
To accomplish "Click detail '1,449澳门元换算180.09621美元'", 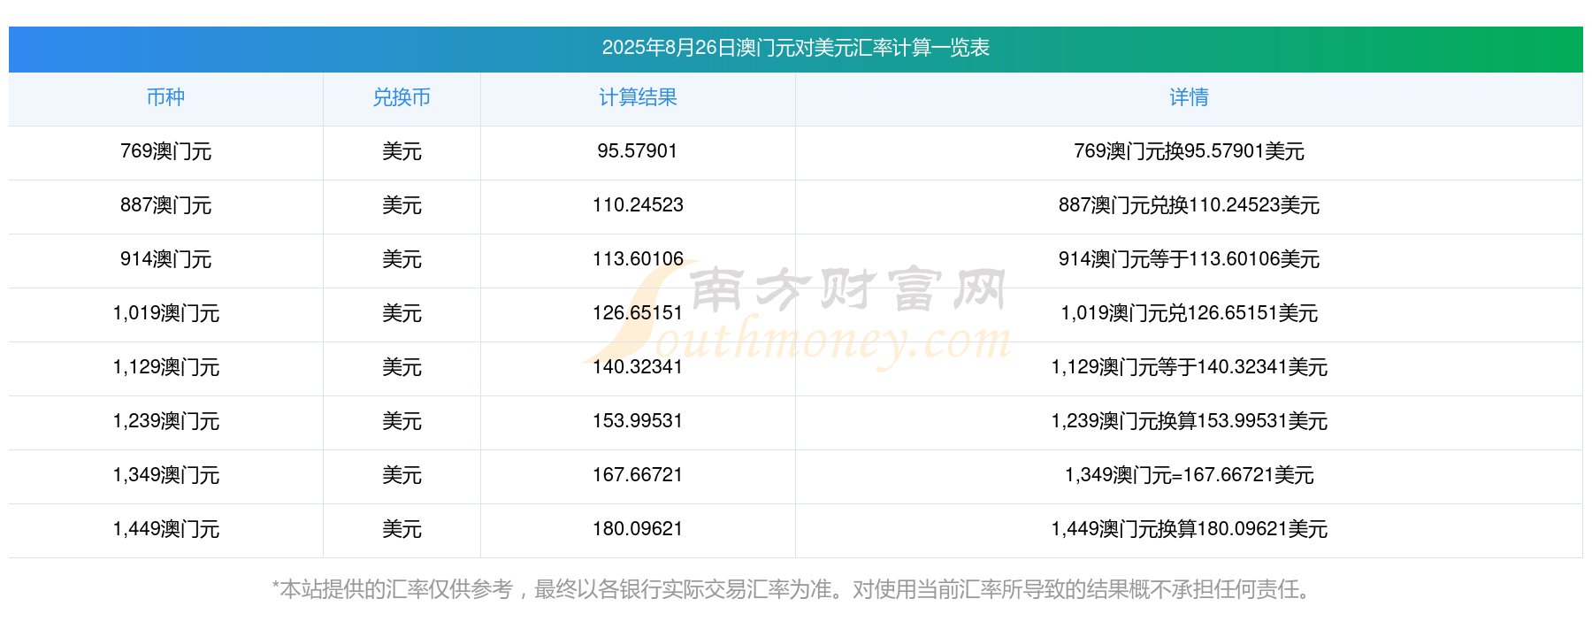I will [x=1189, y=529].
